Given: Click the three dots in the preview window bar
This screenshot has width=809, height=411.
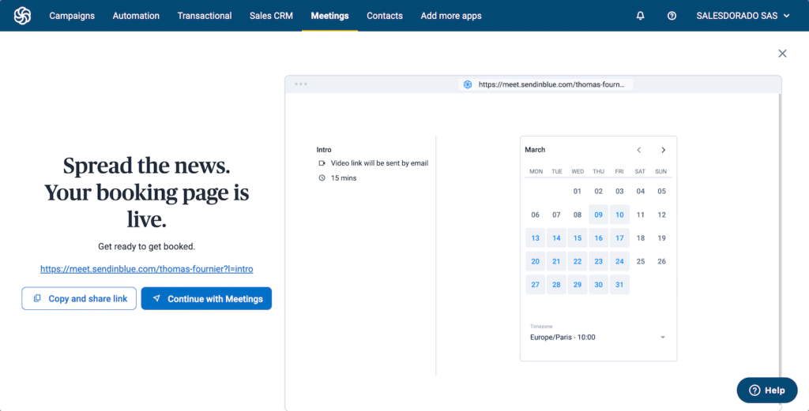Looking at the screenshot, I should click(x=301, y=84).
